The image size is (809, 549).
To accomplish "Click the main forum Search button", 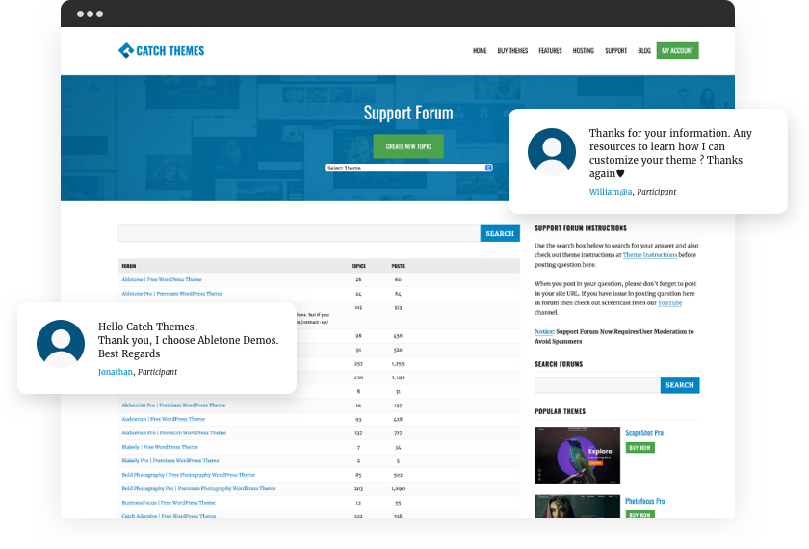I will tap(500, 233).
